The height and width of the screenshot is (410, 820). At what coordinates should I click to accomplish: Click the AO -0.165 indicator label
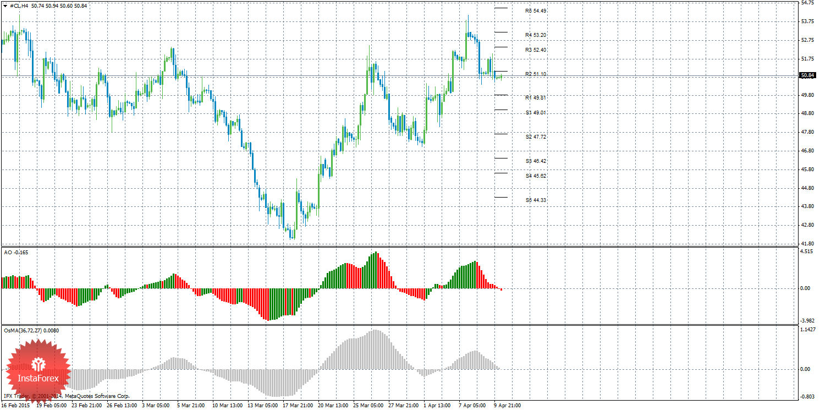[x=16, y=252]
